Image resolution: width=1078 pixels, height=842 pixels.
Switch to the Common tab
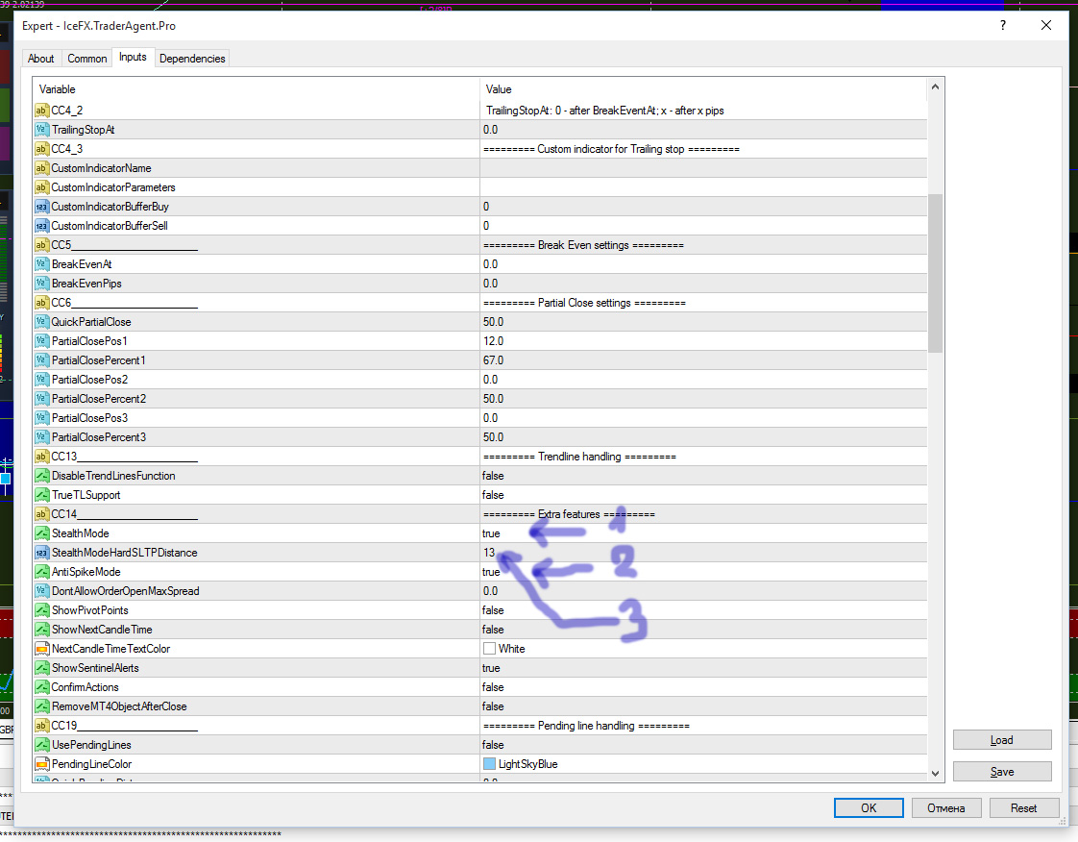point(86,59)
